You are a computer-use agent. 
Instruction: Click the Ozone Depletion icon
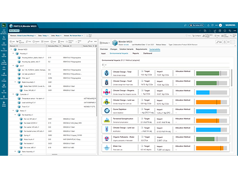click(x=107, y=111)
